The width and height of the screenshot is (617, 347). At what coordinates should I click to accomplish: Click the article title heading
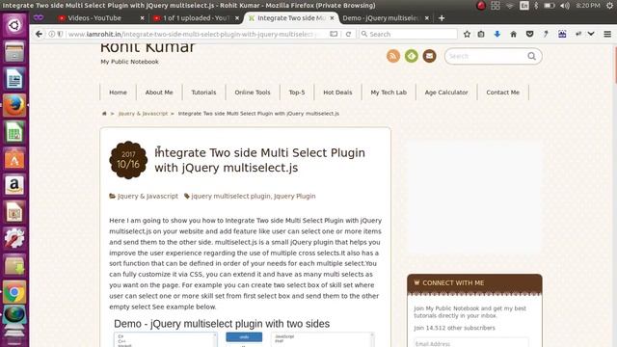(x=259, y=160)
